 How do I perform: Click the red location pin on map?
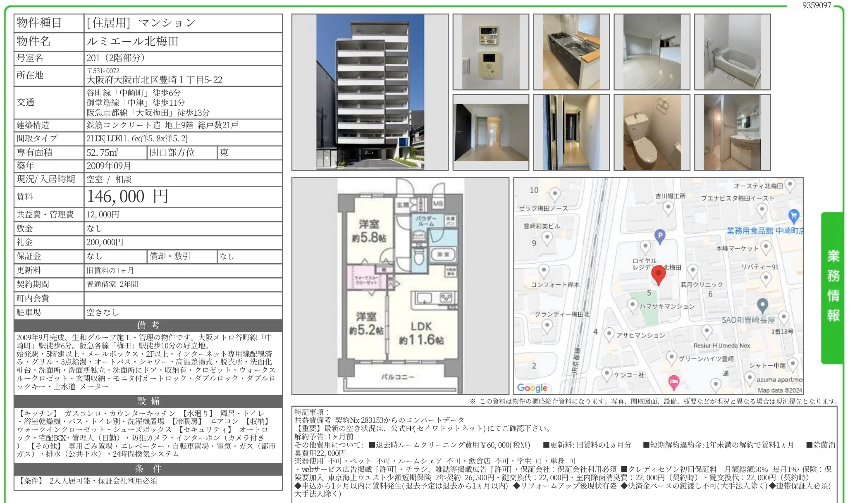tap(658, 275)
